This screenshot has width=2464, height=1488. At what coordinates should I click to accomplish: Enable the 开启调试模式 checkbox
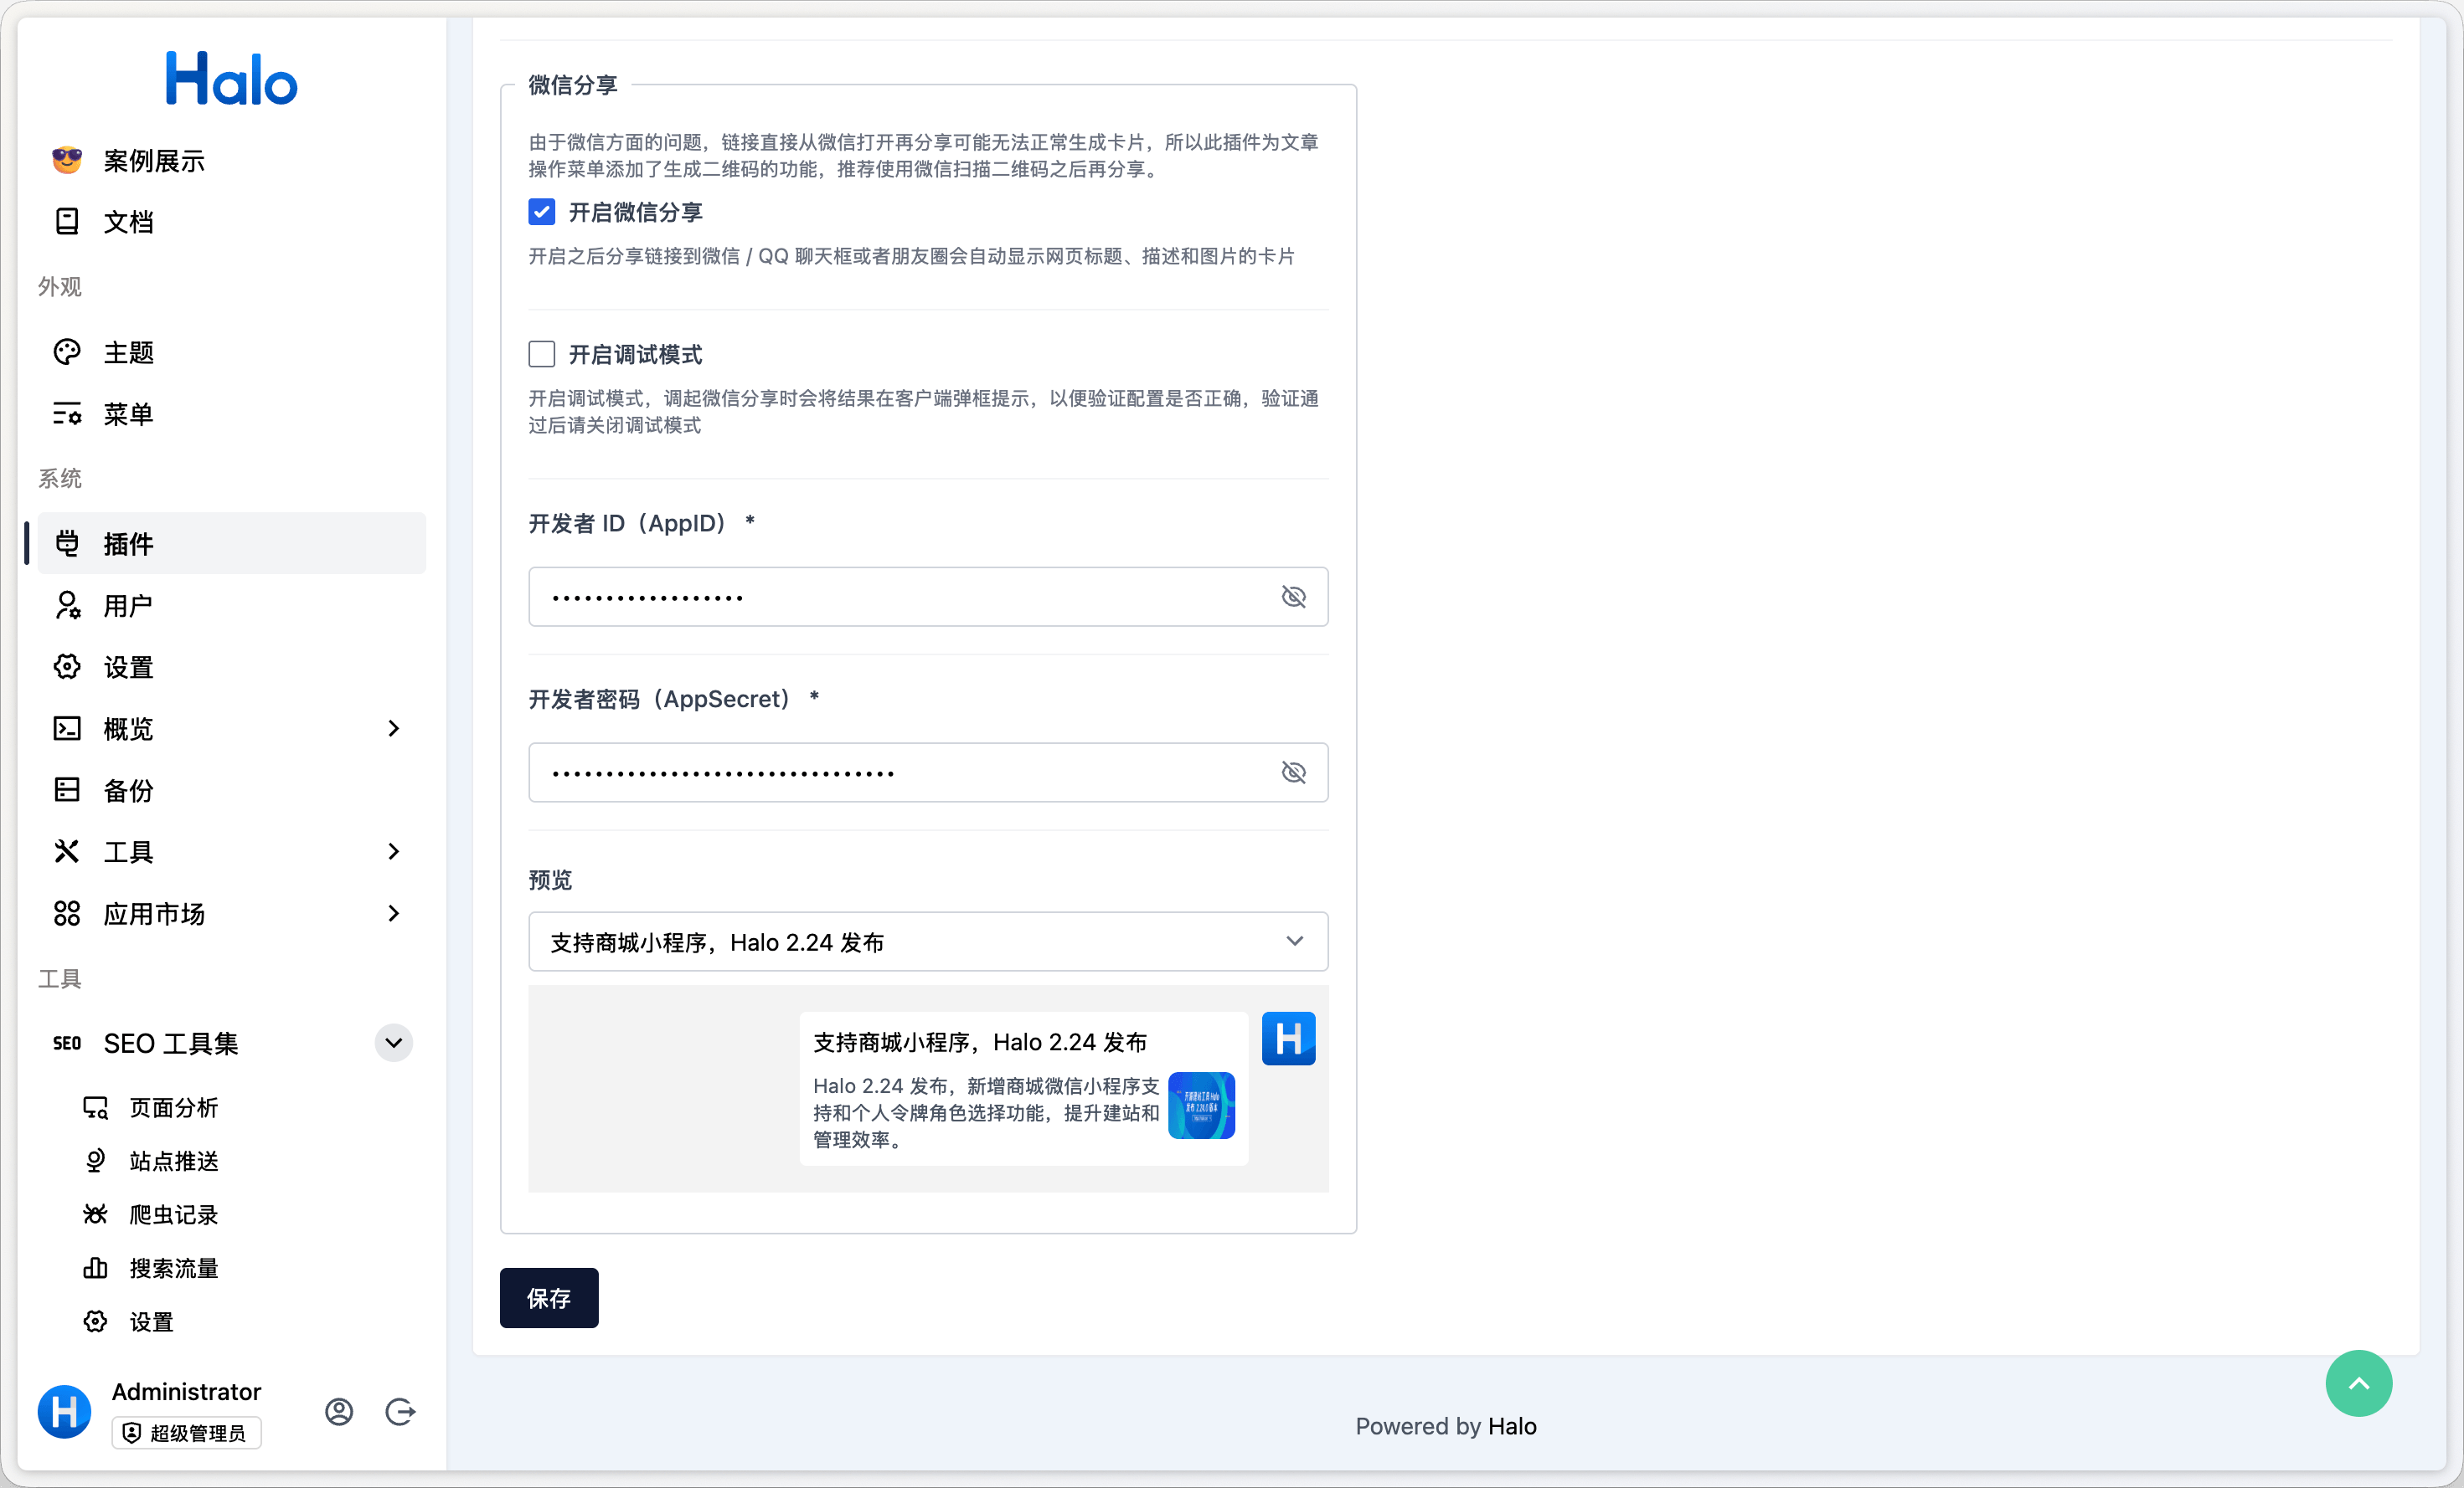tap(542, 354)
